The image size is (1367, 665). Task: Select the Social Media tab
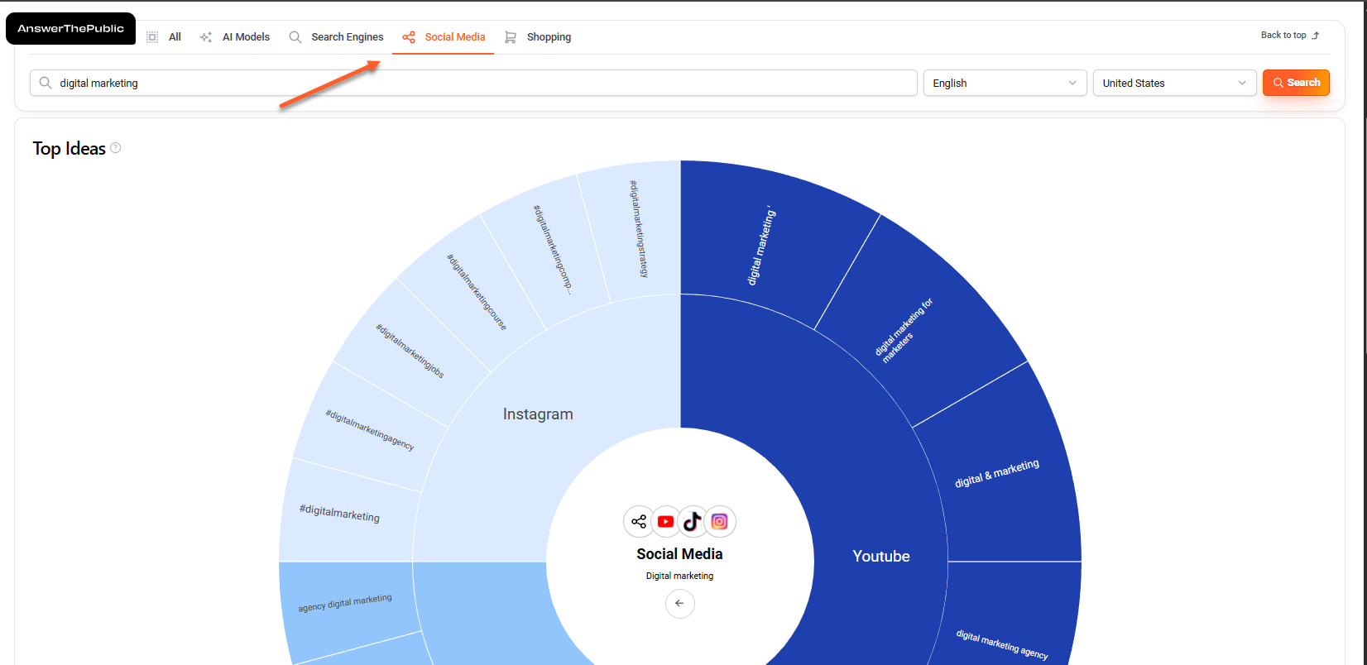[444, 37]
